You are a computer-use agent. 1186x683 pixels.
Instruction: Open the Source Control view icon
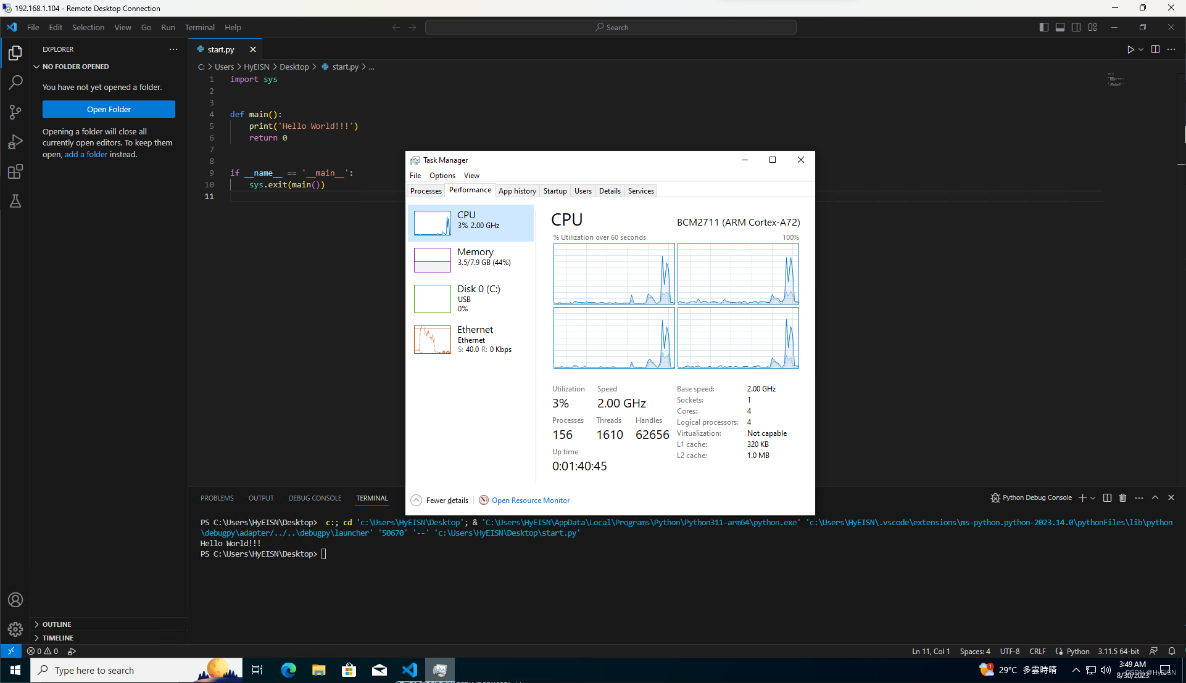pyautogui.click(x=15, y=112)
